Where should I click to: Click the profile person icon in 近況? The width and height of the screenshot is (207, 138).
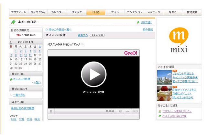159,111
